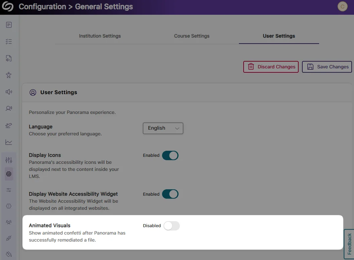This screenshot has width=354, height=260.
Task: Turn off the Display Icons toggle
Action: (170, 155)
